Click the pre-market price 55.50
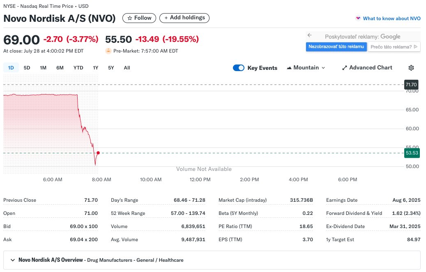The height and width of the screenshot is (272, 426). (x=118, y=39)
